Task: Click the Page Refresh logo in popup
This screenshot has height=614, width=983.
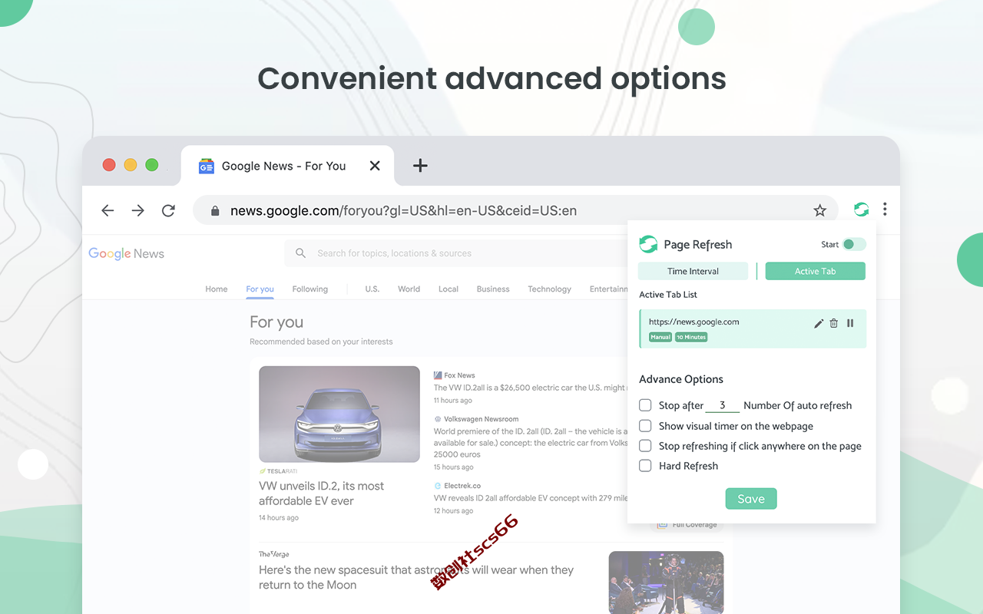Action: tap(649, 244)
